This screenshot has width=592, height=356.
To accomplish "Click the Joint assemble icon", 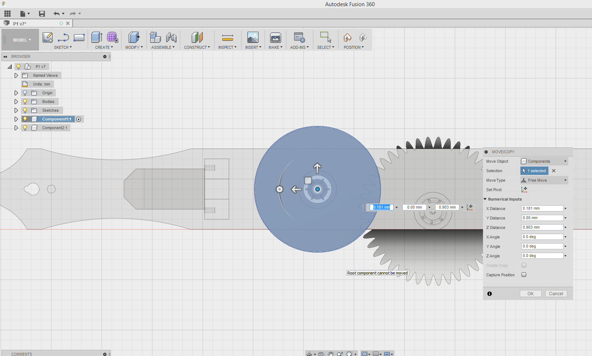I will point(171,37).
